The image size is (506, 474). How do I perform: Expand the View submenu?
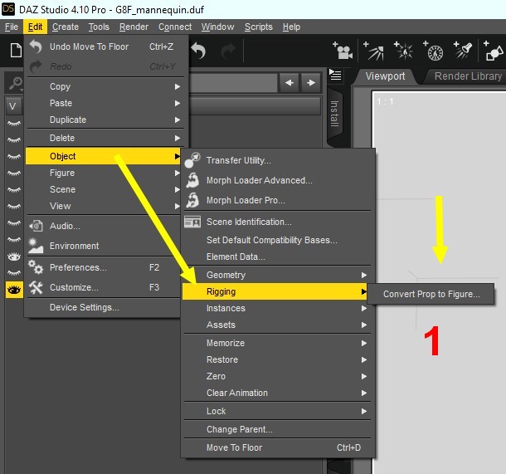103,206
